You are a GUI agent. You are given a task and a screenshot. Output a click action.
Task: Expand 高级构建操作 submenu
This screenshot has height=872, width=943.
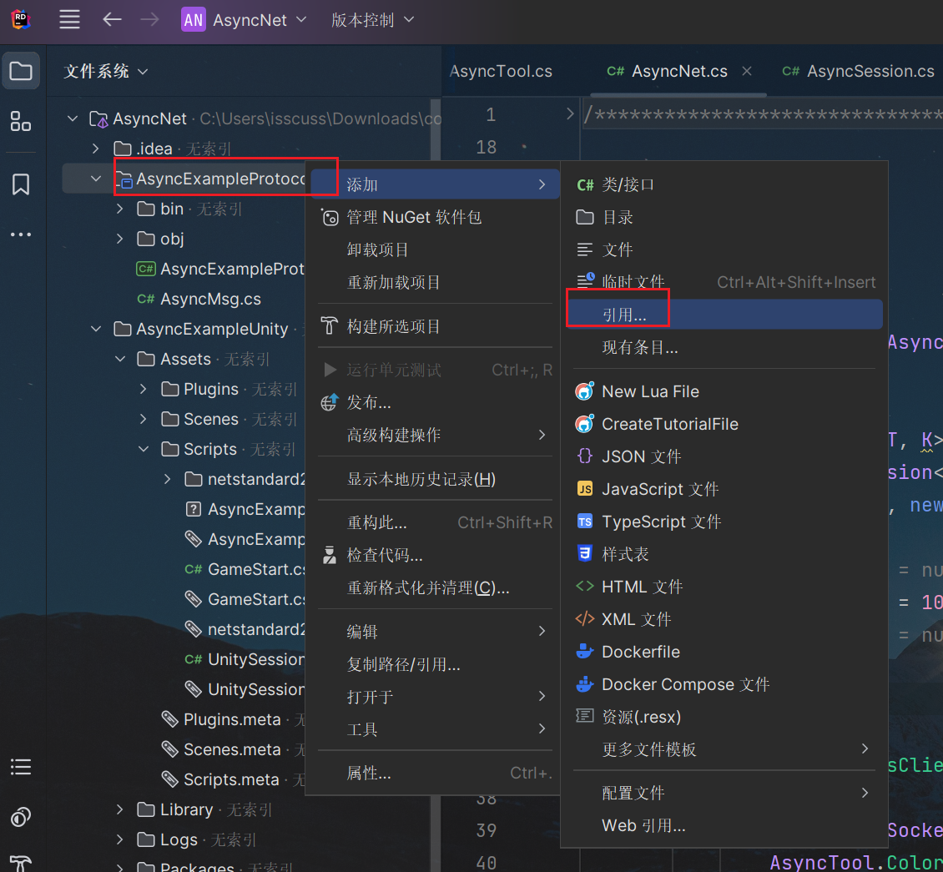(x=435, y=435)
